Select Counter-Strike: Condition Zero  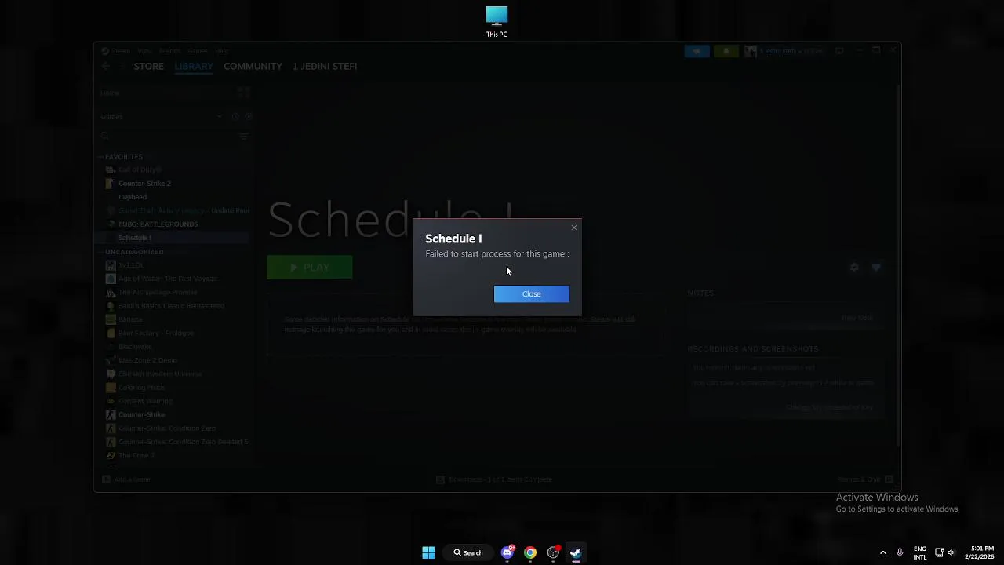coord(167,428)
